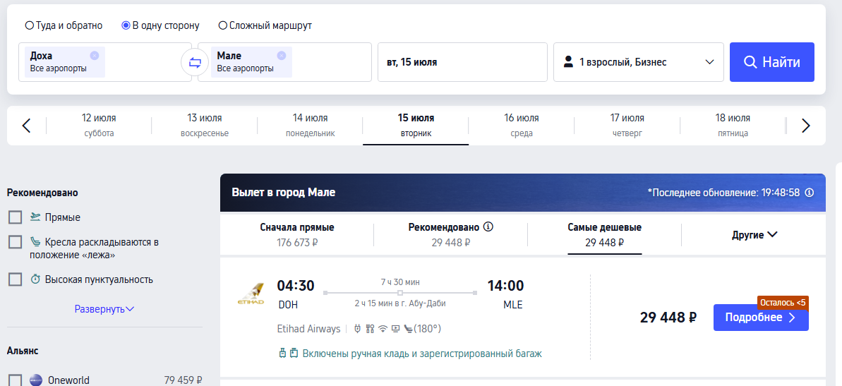Show previous dates with left arrow
The width and height of the screenshot is (842, 386).
pyautogui.click(x=26, y=126)
